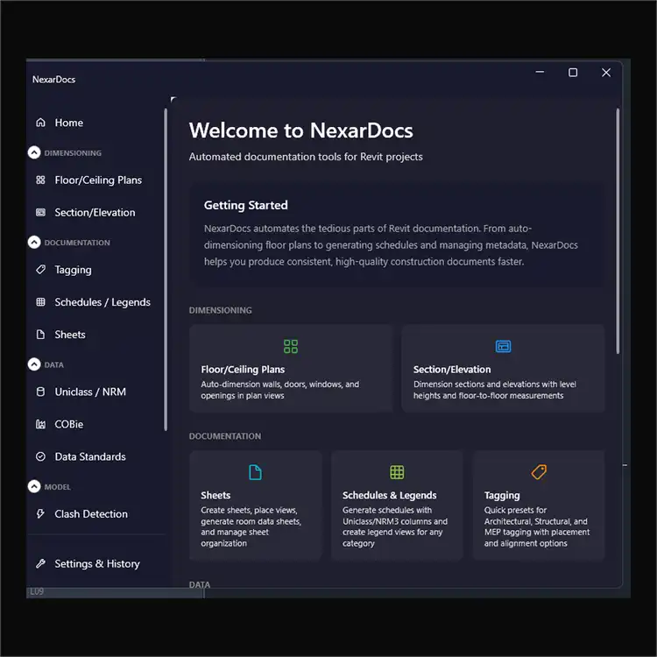Click the Welcome to NexarDocs heading

point(300,131)
